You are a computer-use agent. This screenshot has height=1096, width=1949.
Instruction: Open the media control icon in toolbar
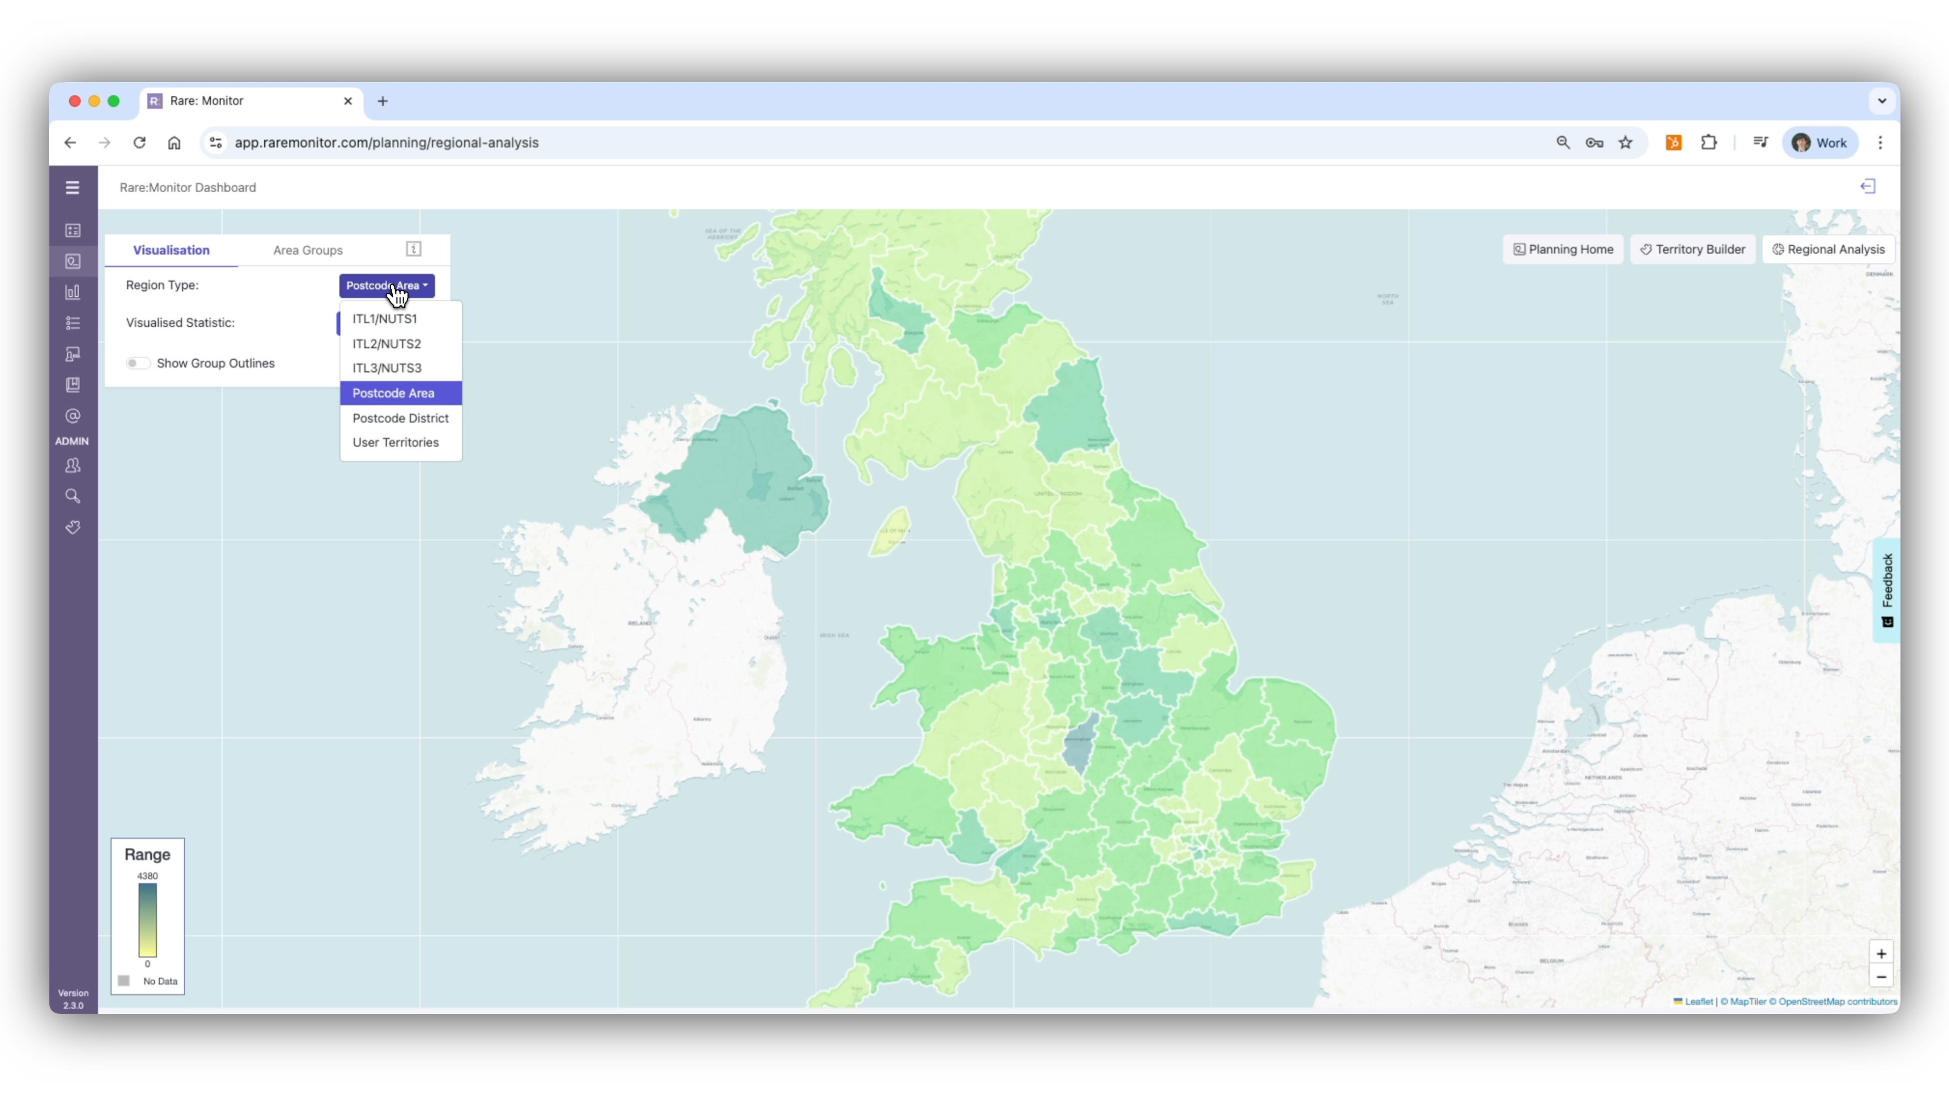[1761, 142]
